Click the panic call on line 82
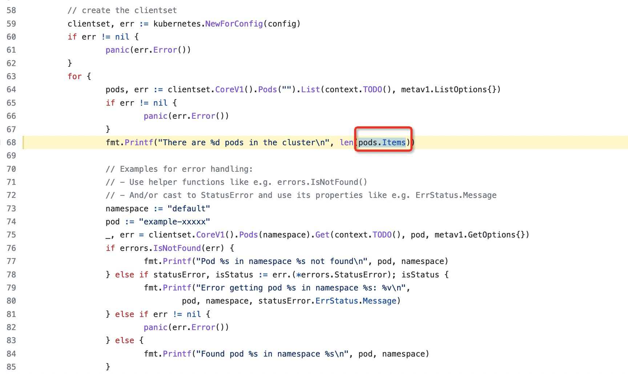This screenshot has width=628, height=374. click(156, 327)
